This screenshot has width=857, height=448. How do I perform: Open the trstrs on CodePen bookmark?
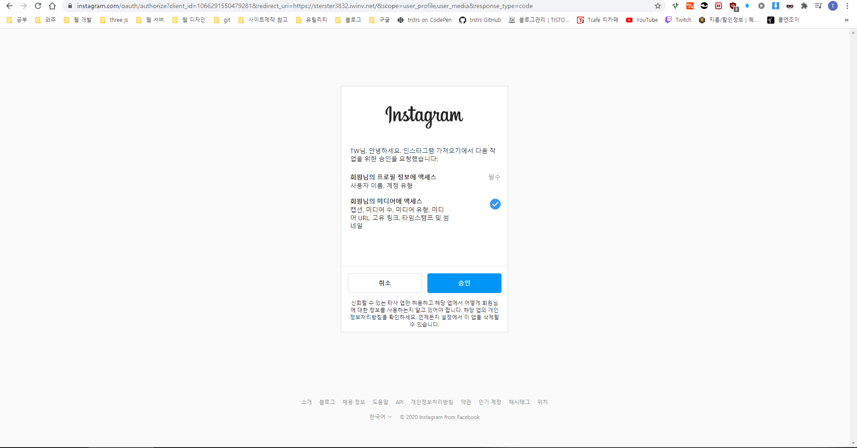coord(425,20)
